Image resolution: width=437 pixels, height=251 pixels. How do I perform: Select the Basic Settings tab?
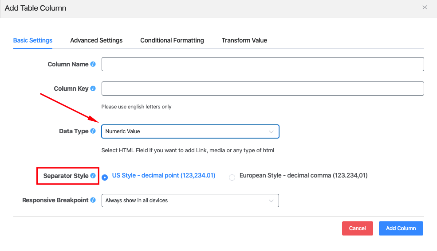click(33, 40)
